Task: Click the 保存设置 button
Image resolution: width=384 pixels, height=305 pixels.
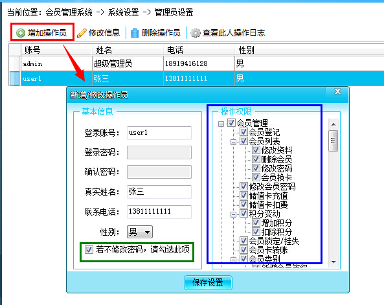Action: point(208,282)
